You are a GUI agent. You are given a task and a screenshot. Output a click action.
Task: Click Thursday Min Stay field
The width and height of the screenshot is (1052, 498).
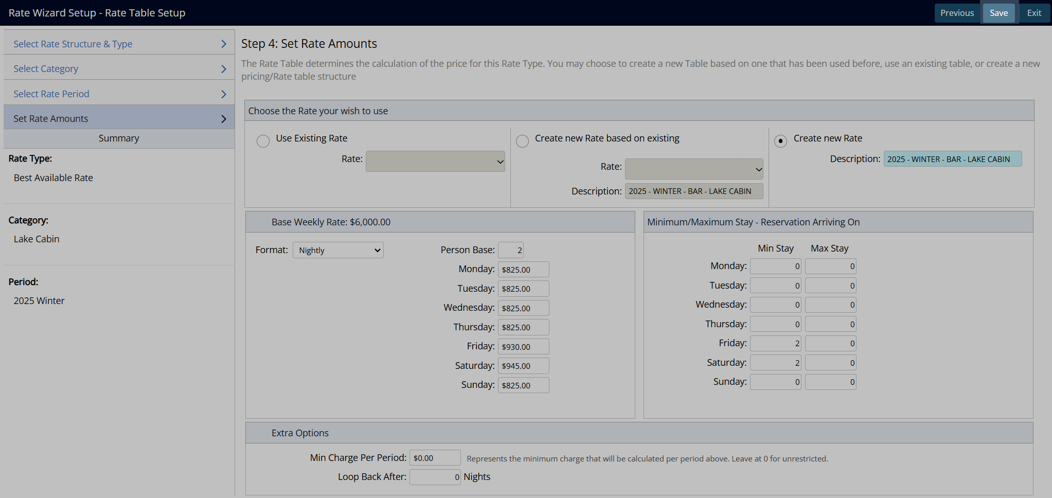[775, 324]
